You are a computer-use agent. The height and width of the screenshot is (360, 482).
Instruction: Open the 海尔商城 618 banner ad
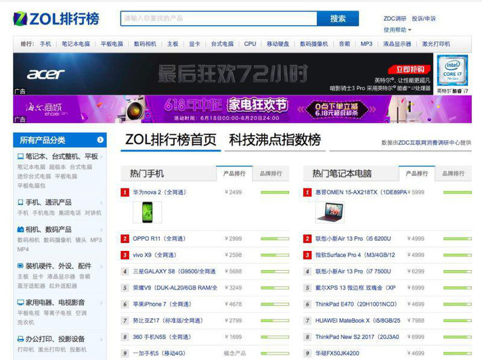coord(242,109)
